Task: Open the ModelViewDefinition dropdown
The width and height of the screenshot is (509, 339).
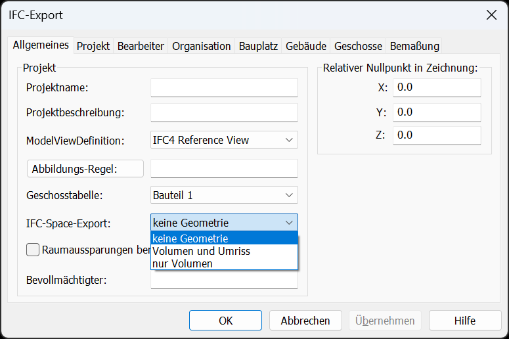Action: pos(224,140)
